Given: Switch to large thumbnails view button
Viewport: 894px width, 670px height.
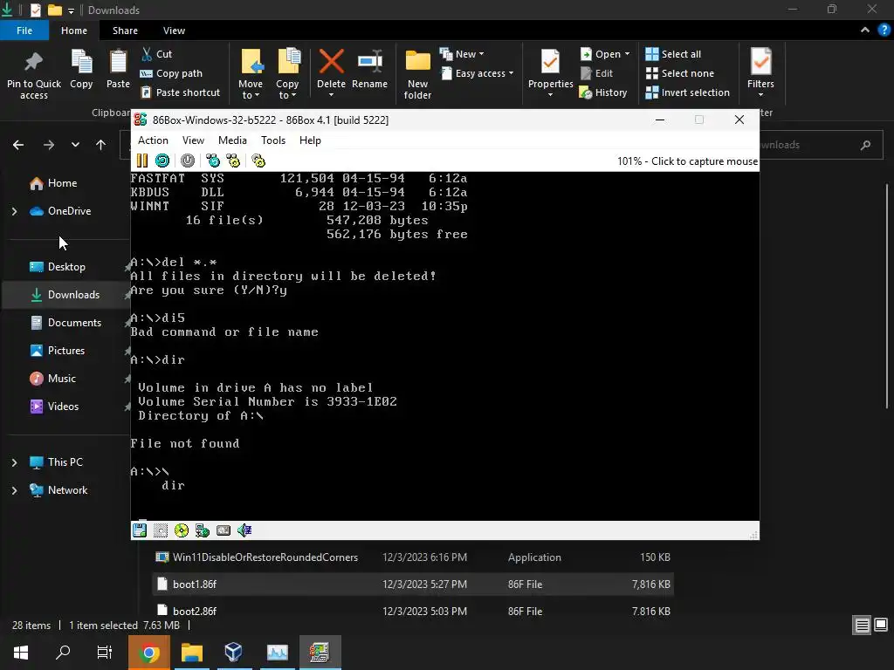Looking at the screenshot, I should [x=881, y=626].
